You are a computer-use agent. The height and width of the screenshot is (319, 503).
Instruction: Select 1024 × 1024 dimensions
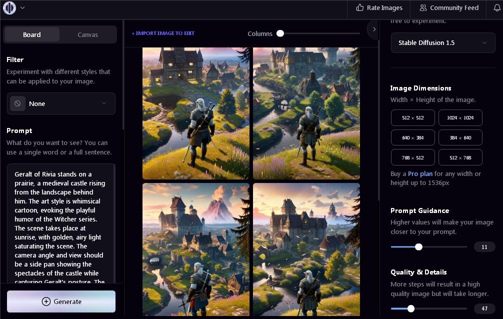[x=460, y=118]
